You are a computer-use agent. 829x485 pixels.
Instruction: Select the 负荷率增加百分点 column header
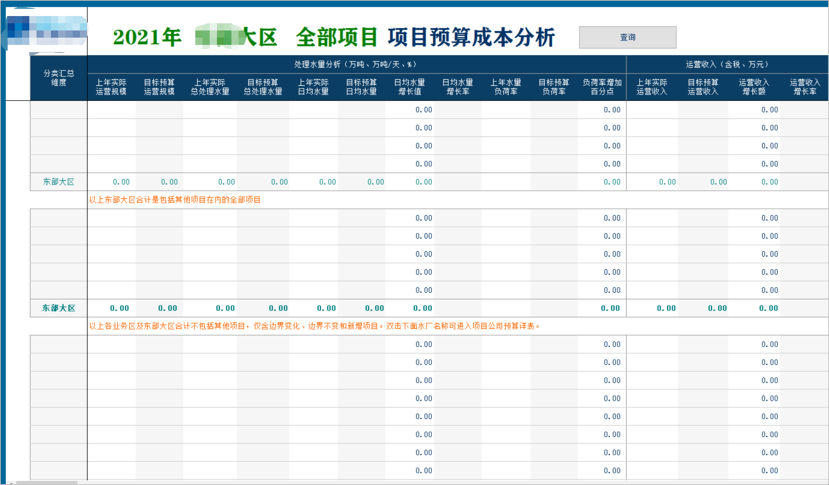click(602, 87)
